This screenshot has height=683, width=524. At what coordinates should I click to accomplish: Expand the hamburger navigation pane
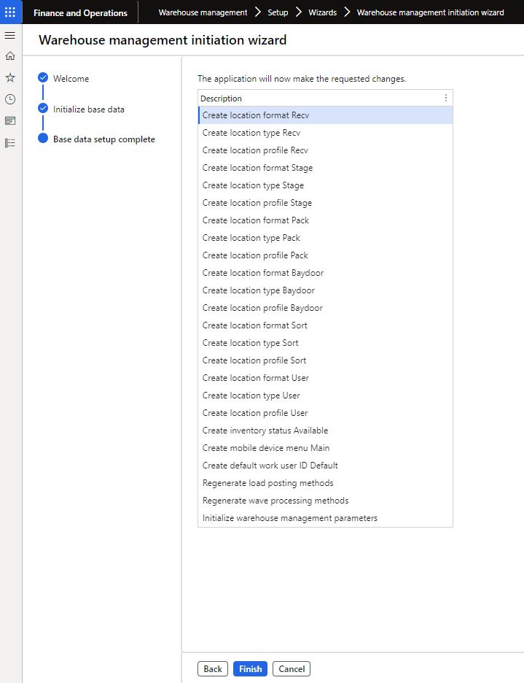pos(10,35)
